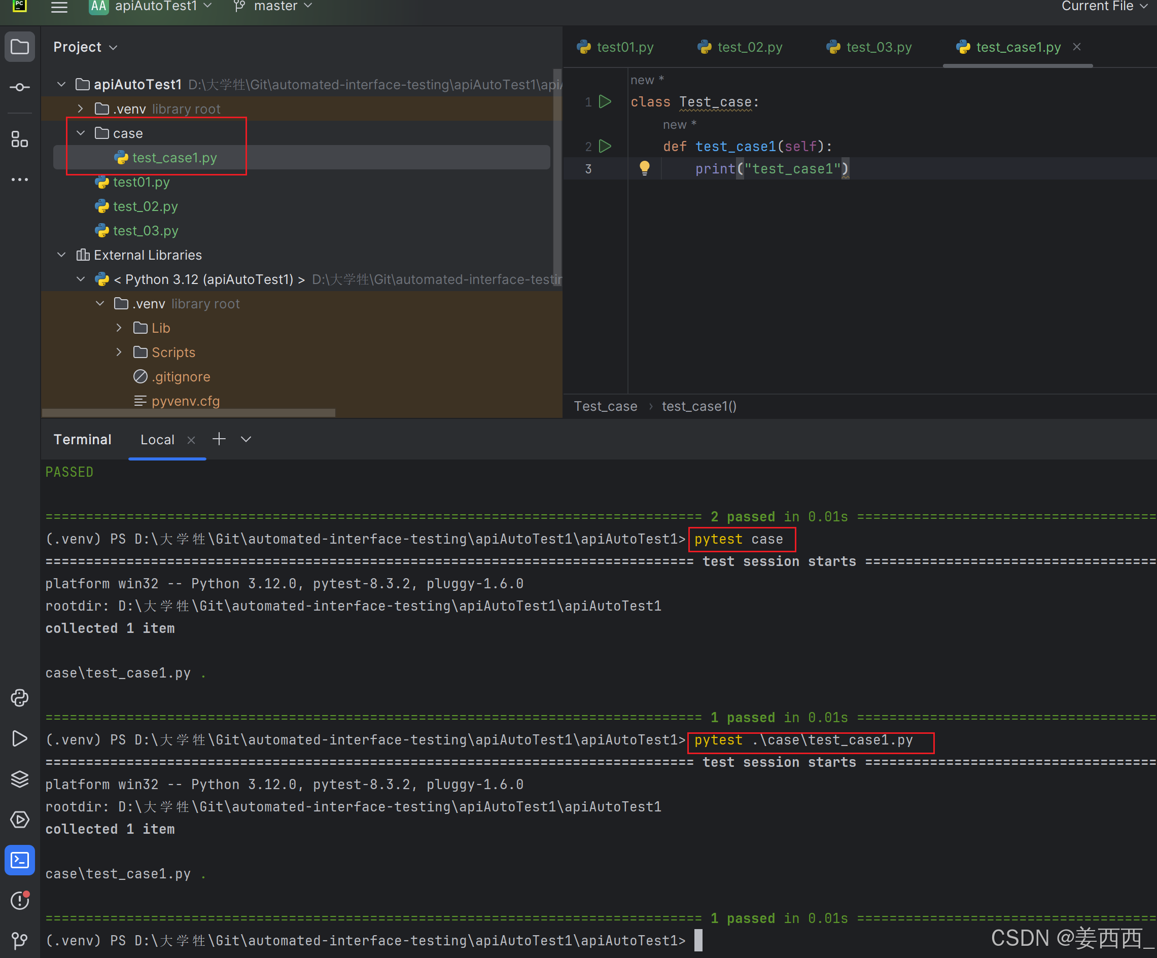Open the Commit tool window

click(x=20, y=87)
